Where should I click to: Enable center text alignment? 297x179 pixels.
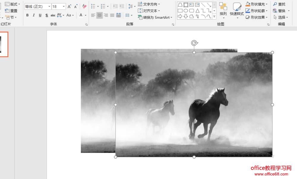pos(99,15)
